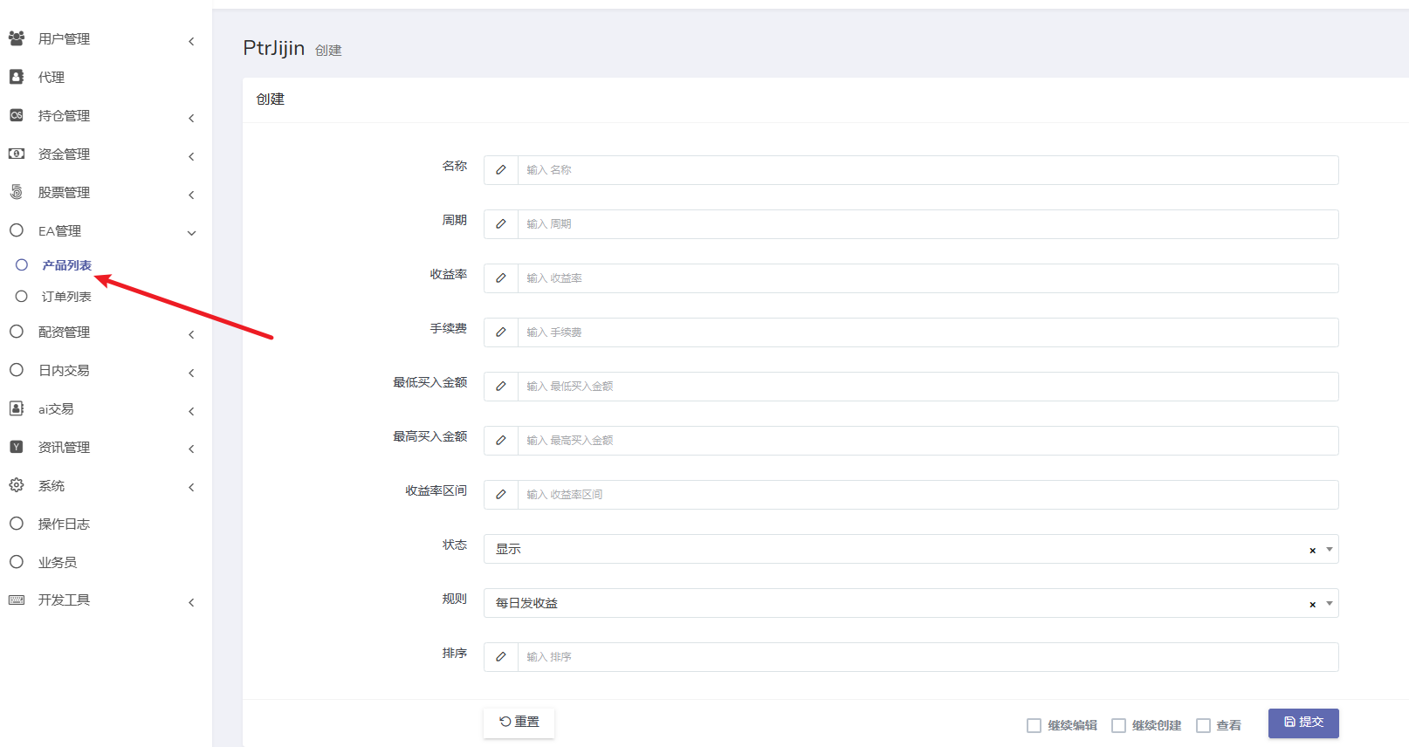This screenshot has width=1409, height=747.
Task: Focus the 收益率 input field
Action: pos(927,278)
